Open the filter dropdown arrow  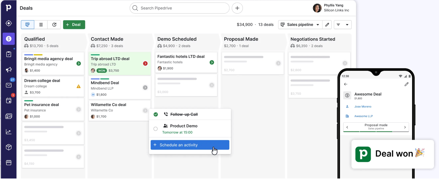(x=347, y=25)
